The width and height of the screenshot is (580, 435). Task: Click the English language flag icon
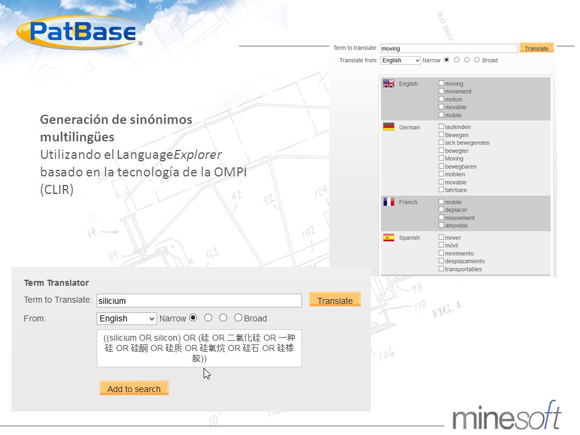point(388,83)
